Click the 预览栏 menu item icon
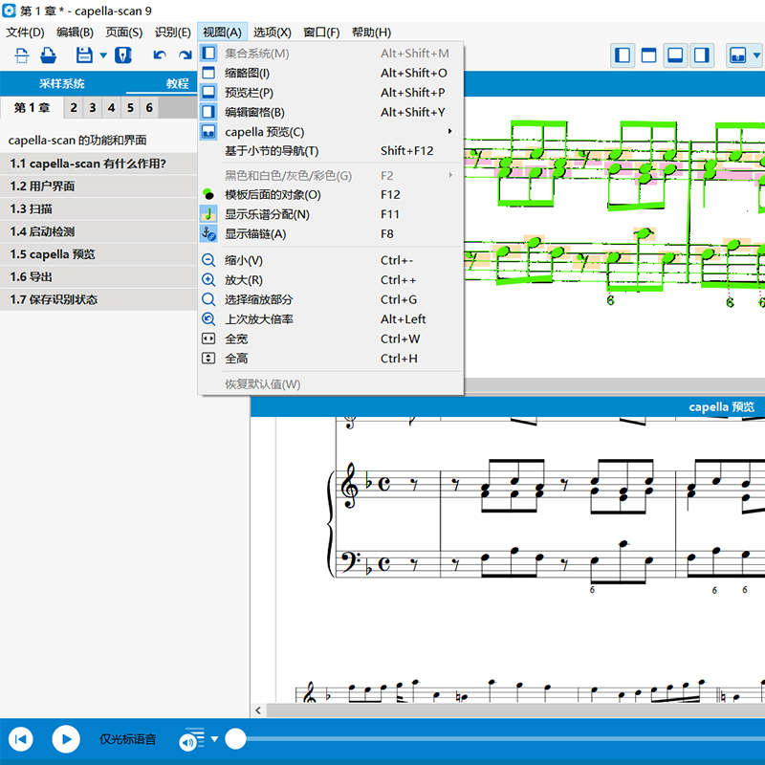Screen dimensions: 765x765 [x=208, y=92]
